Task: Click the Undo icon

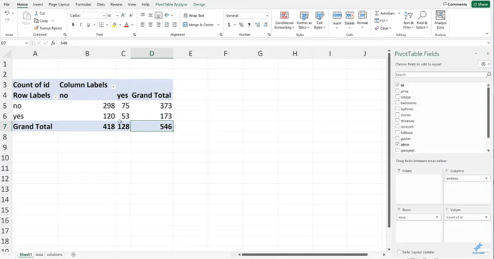Action: point(7,13)
